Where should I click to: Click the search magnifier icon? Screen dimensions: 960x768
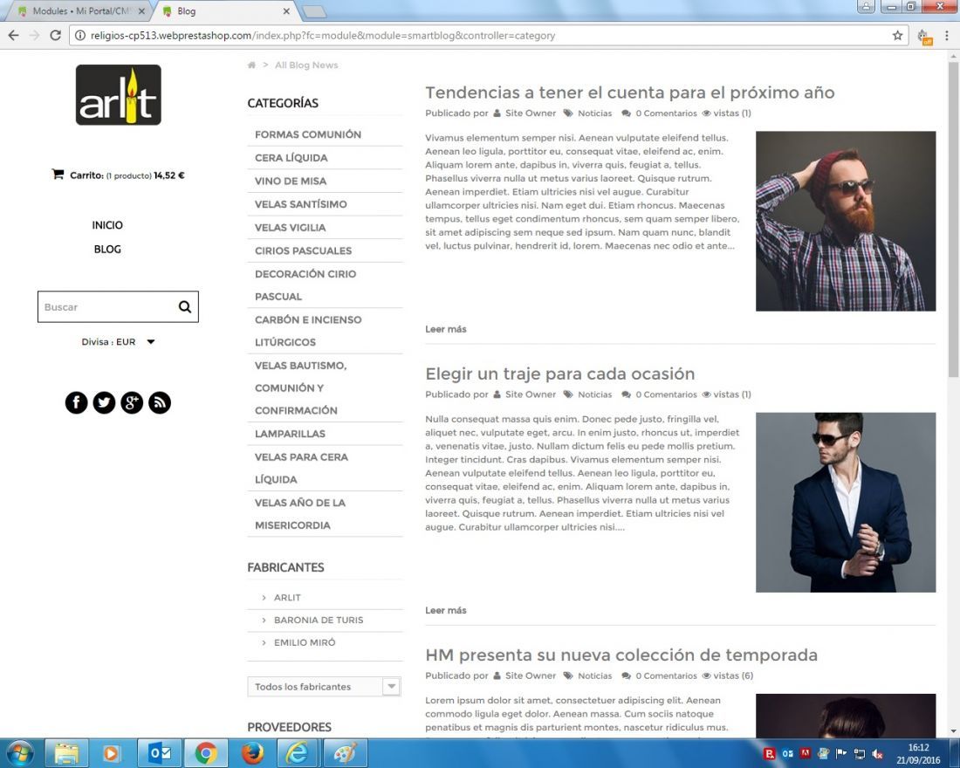click(185, 307)
